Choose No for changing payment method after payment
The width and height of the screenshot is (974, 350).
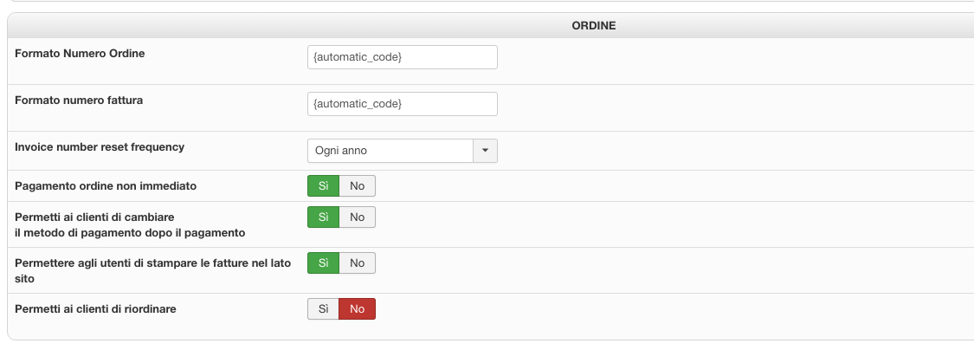[x=357, y=217]
